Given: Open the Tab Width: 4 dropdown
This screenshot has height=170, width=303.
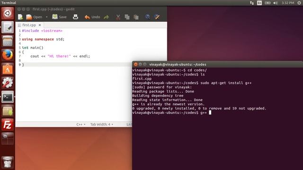Looking at the screenshot, I should [102, 124].
